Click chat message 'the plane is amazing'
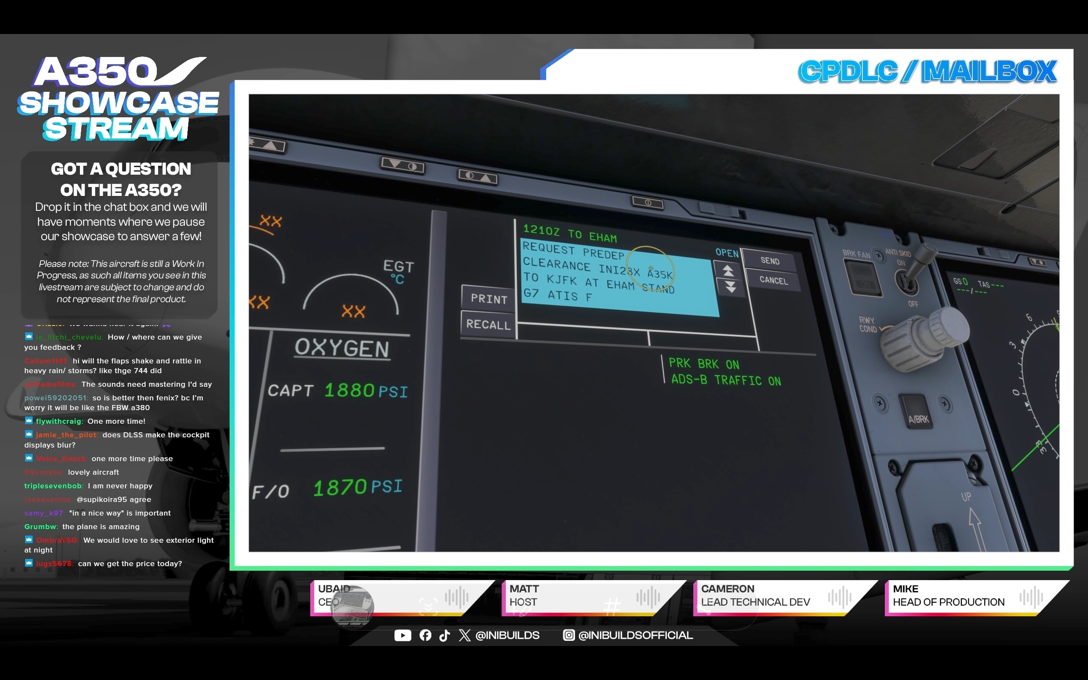Image resolution: width=1088 pixels, height=680 pixels. 101,527
